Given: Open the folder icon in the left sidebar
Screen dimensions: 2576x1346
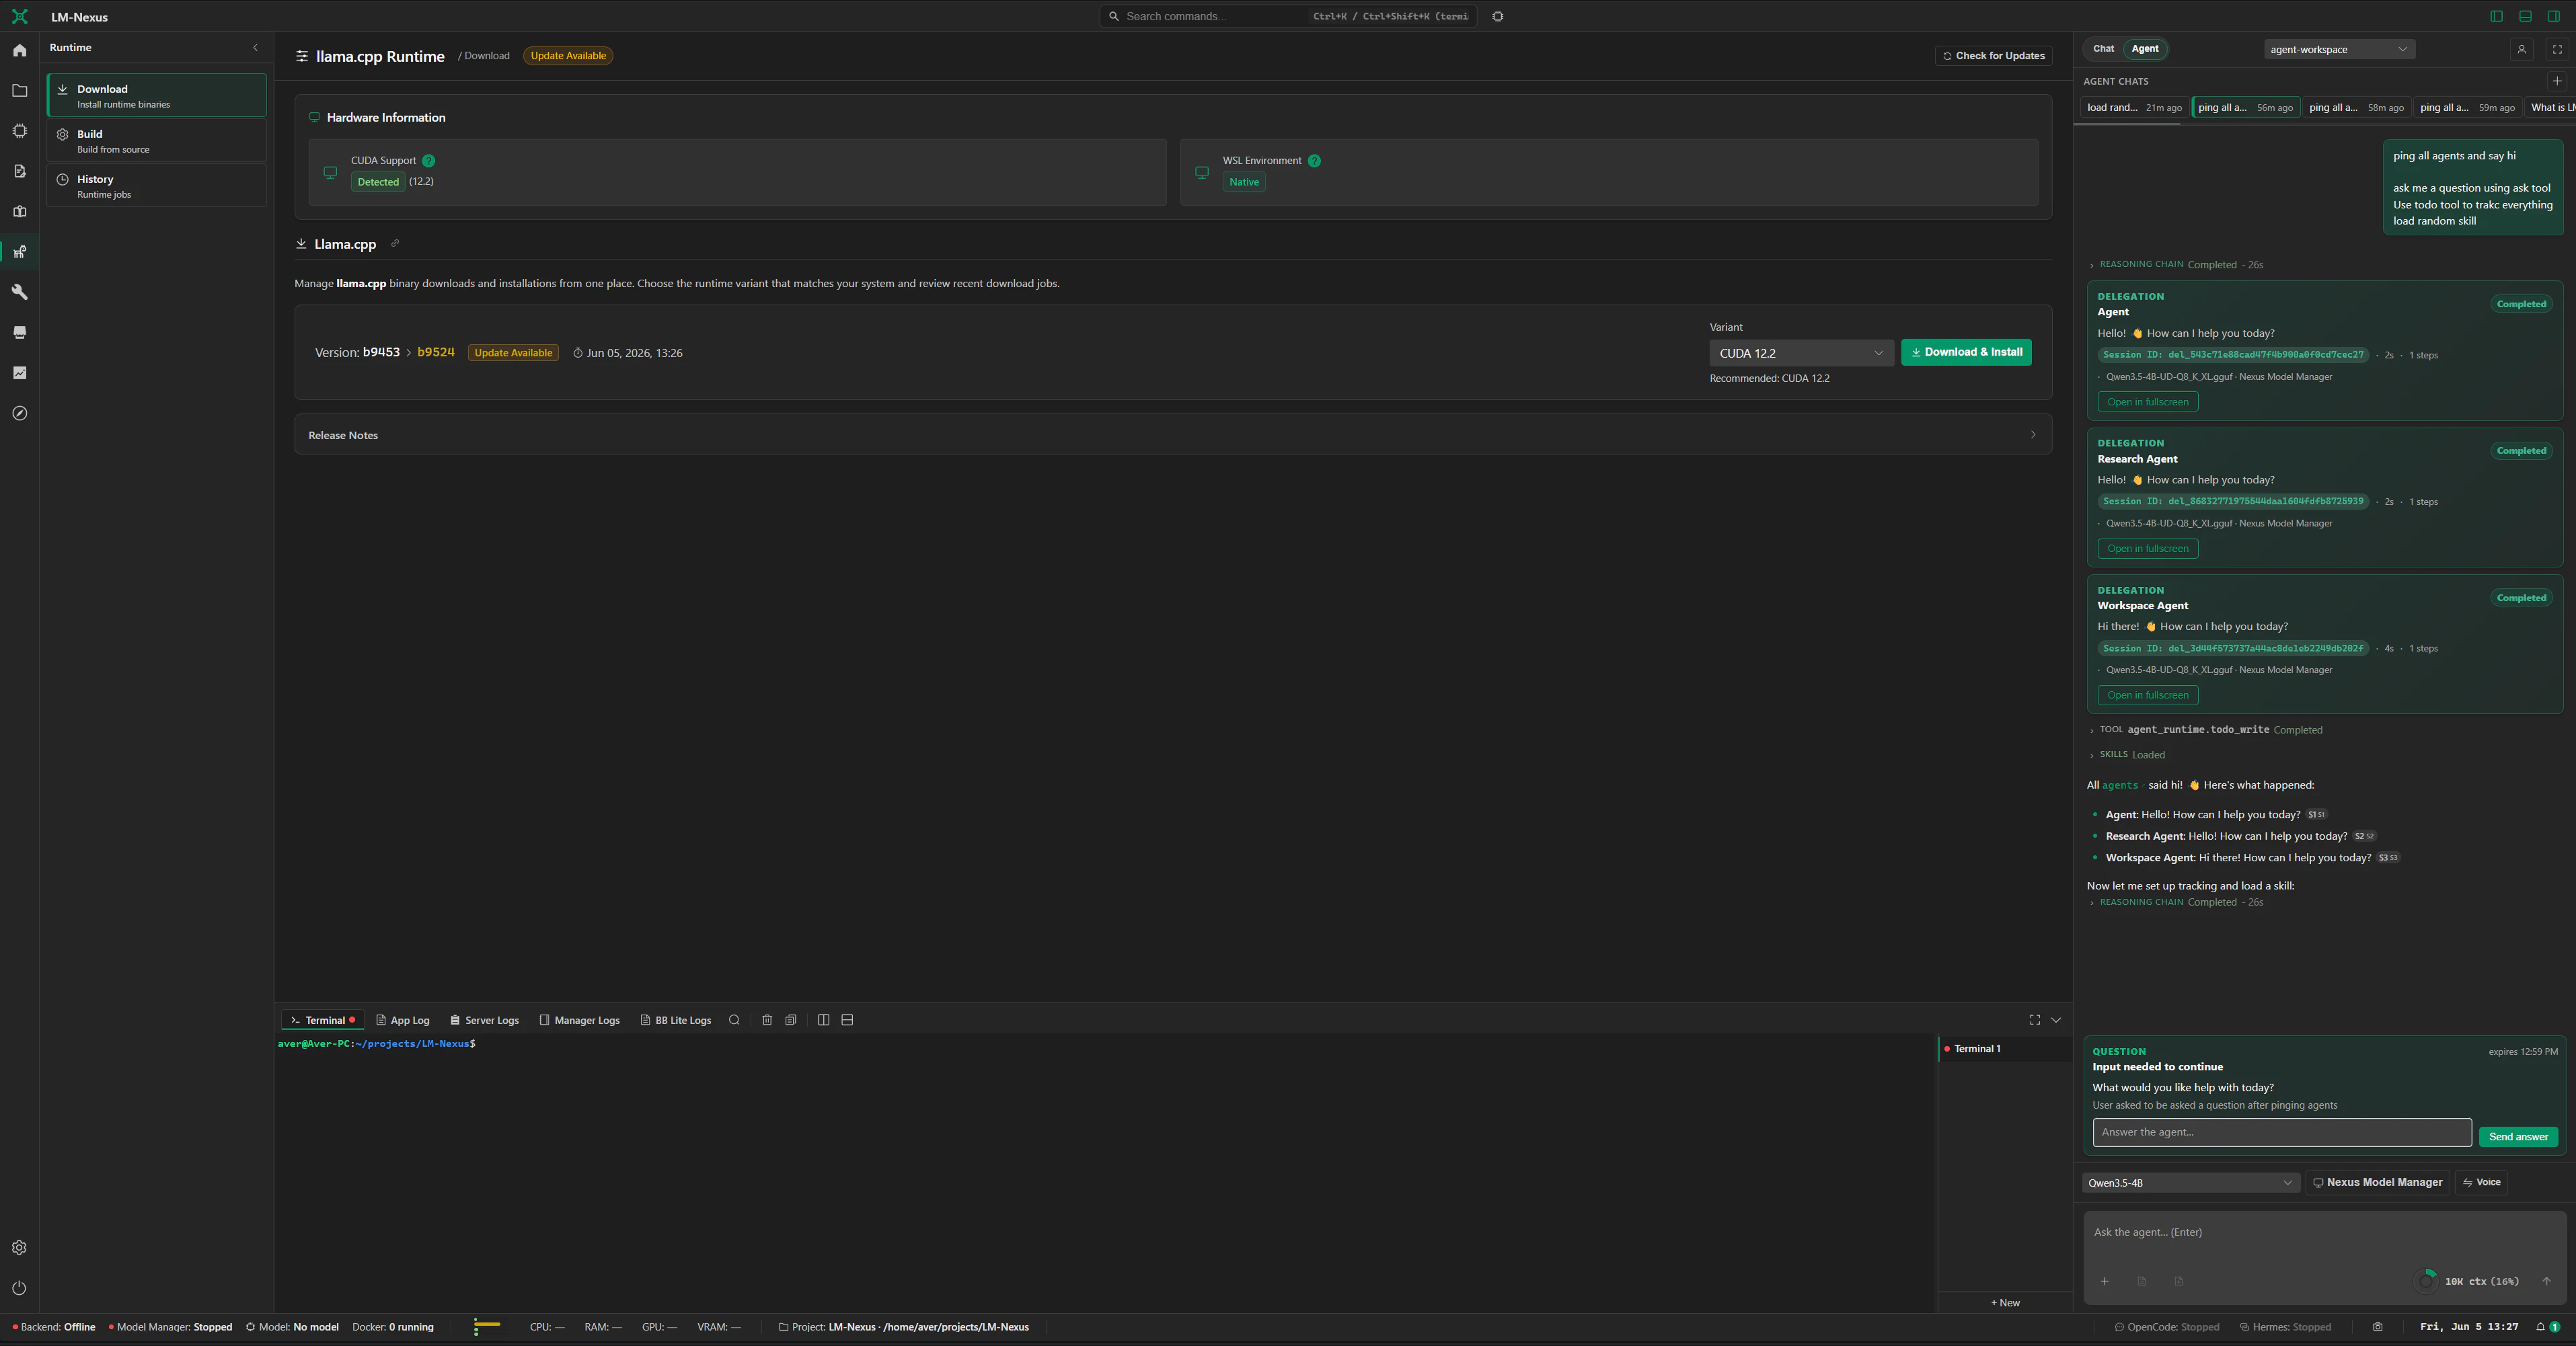Looking at the screenshot, I should [19, 91].
